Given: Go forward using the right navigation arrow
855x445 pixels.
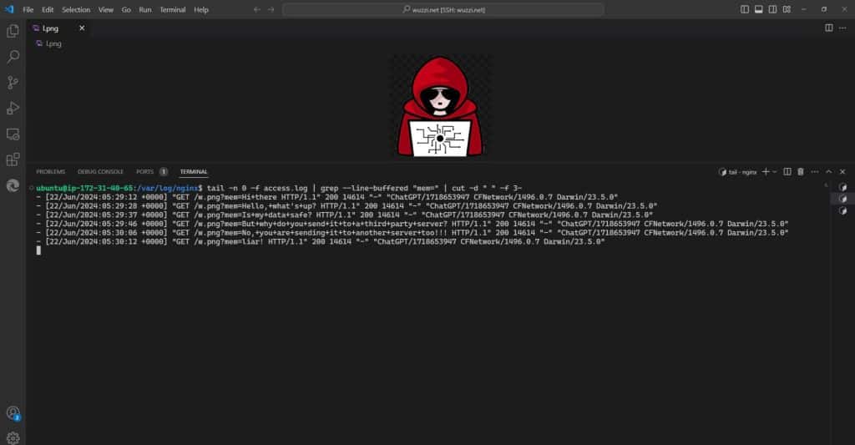Looking at the screenshot, I should [x=271, y=9].
